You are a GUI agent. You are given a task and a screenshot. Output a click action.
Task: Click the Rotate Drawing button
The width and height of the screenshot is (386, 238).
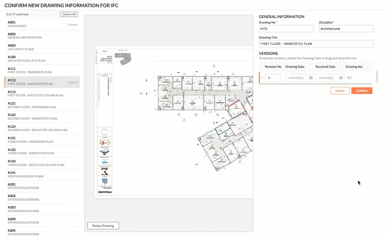[x=103, y=226]
